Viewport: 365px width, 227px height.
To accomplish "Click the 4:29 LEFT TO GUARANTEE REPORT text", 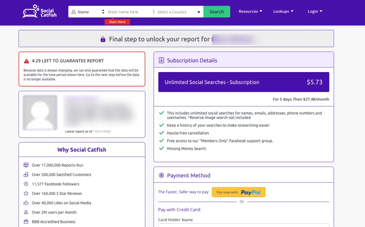I will (68, 61).
